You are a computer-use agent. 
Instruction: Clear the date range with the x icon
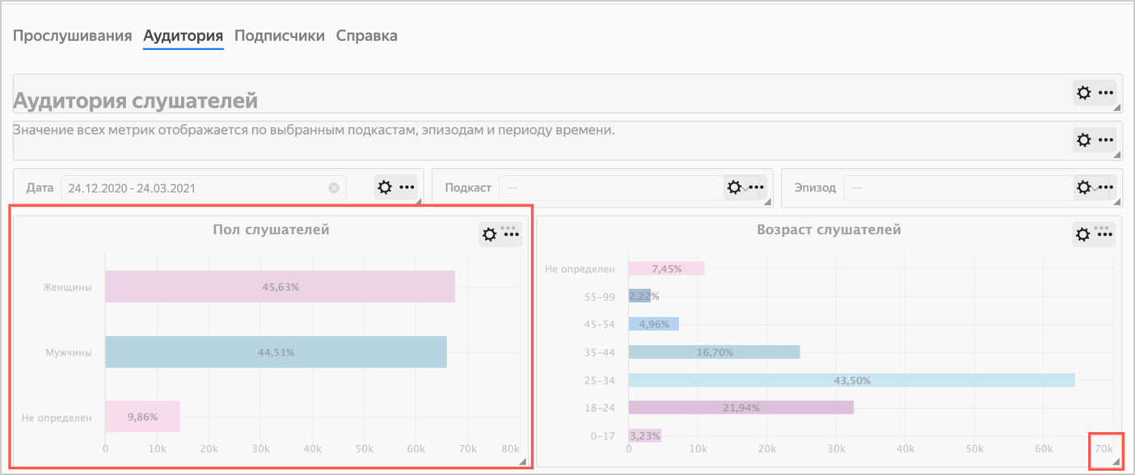(x=334, y=188)
